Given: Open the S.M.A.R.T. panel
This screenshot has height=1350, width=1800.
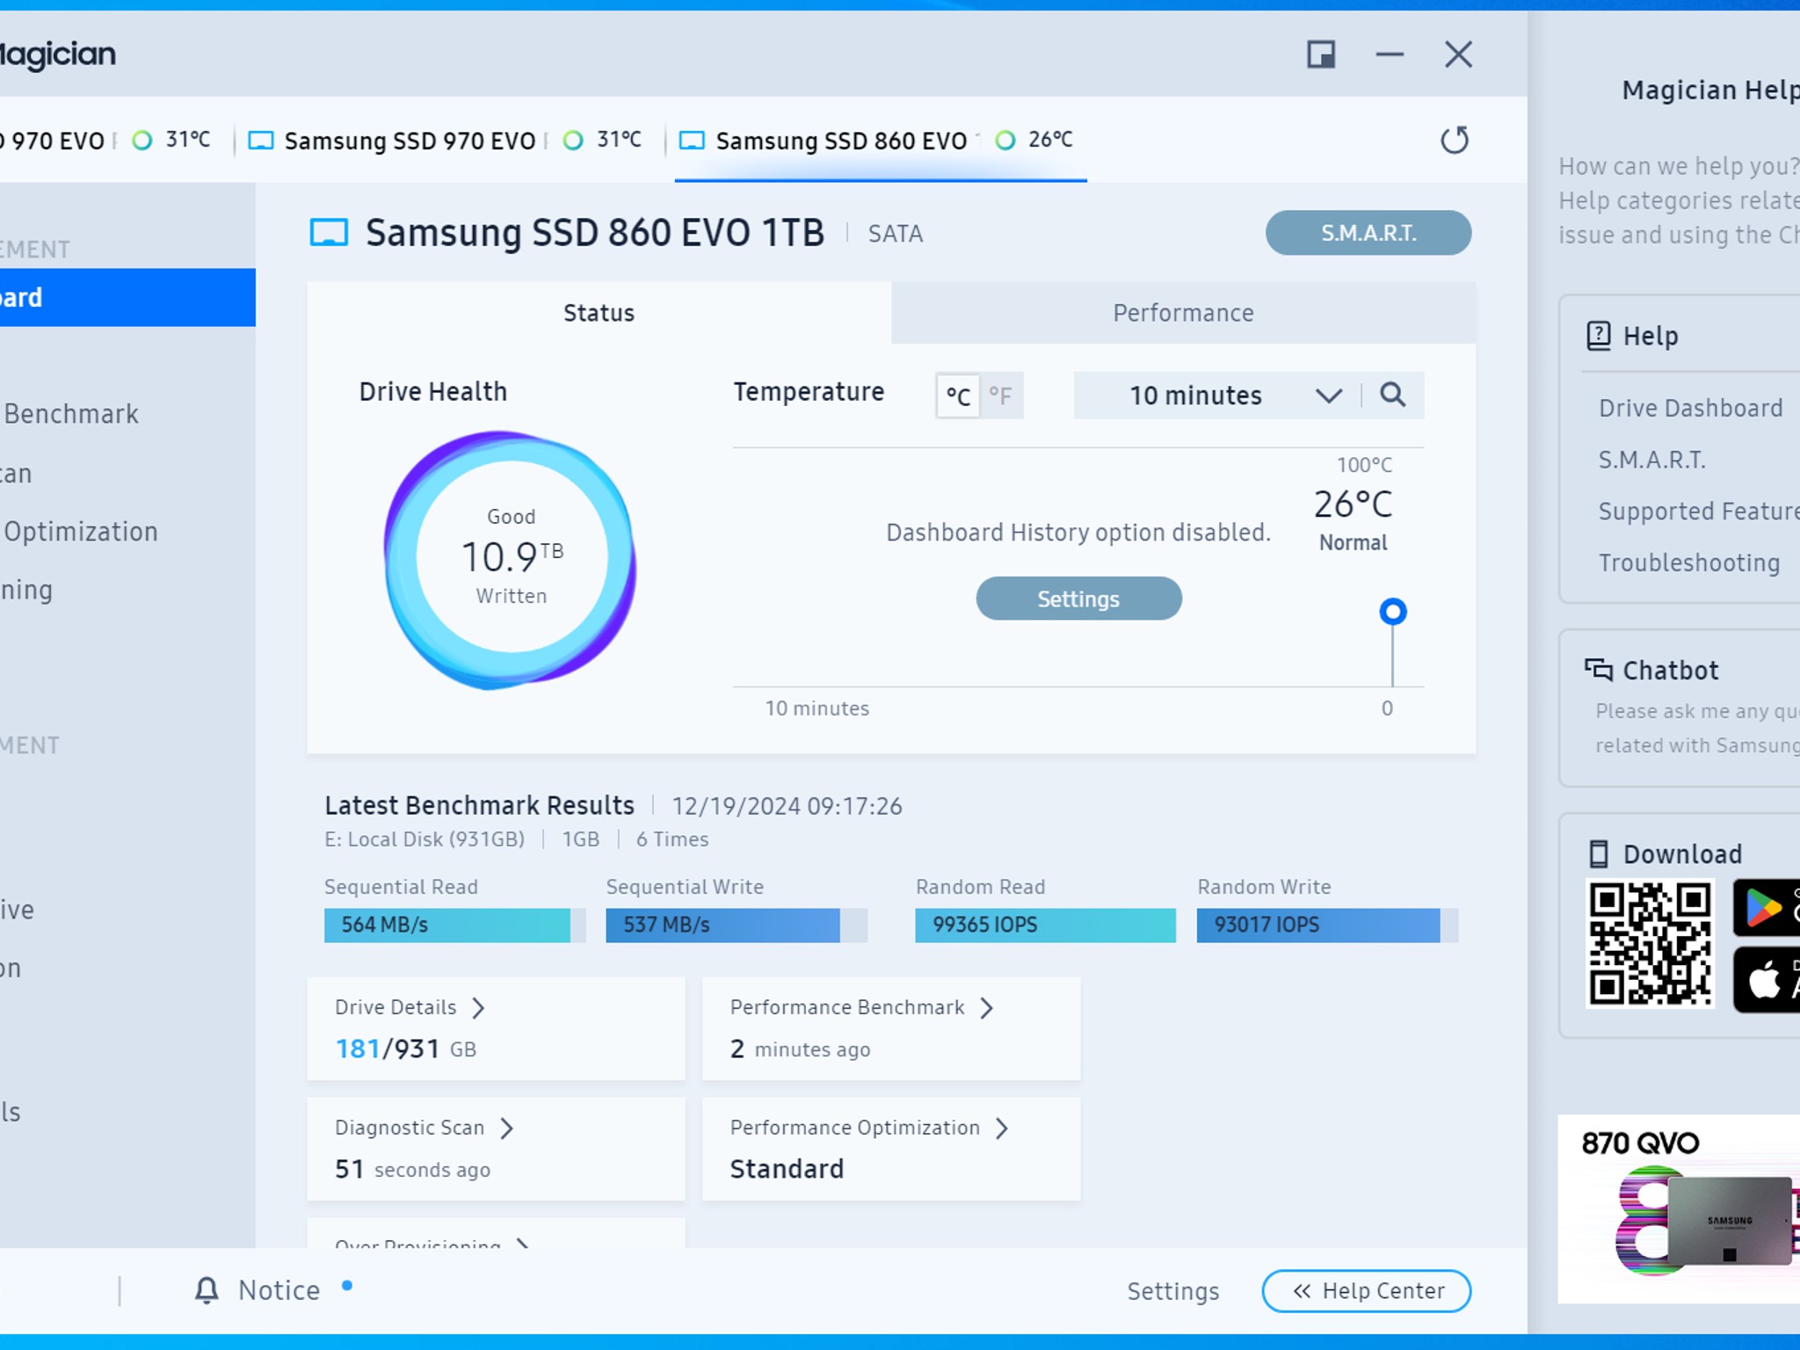Looking at the screenshot, I should tap(1368, 232).
